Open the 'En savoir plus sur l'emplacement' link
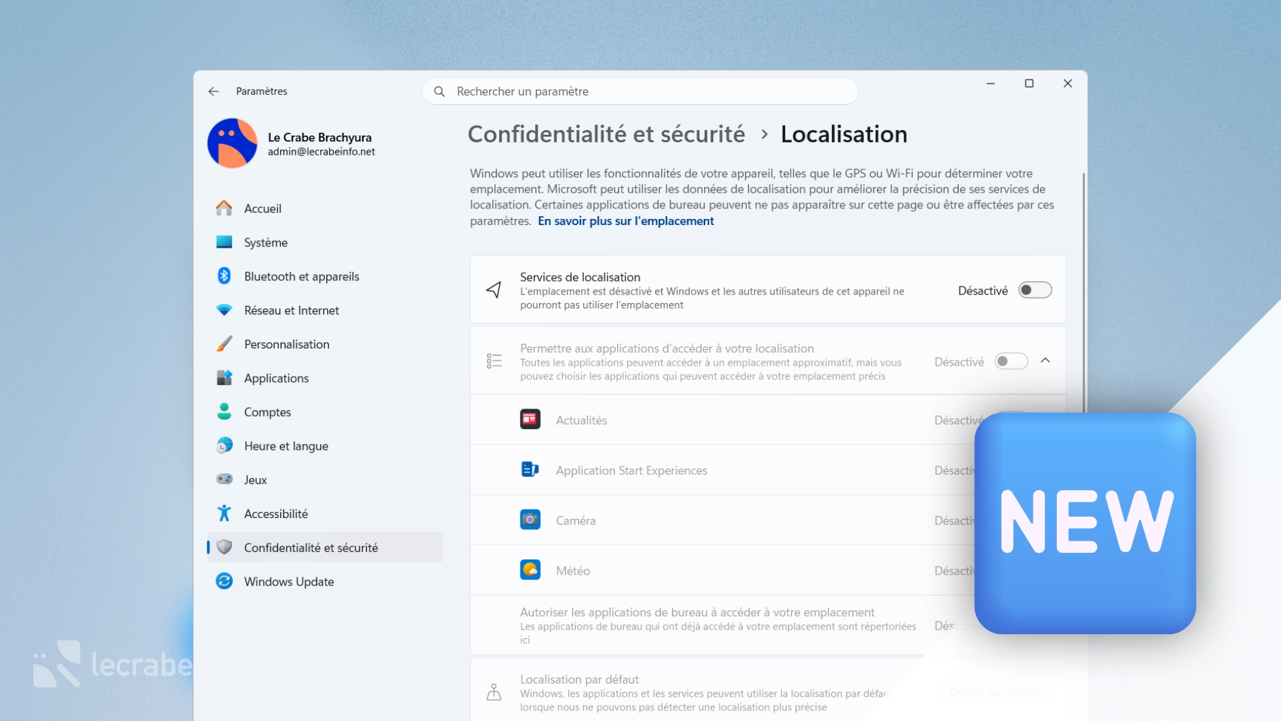1281x721 pixels. 626,221
